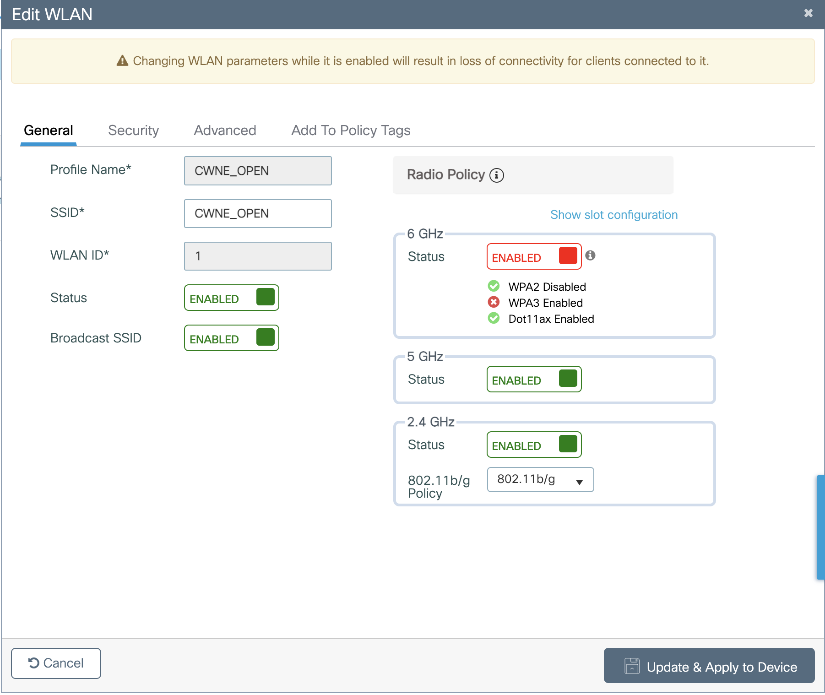Go to Add To Policy Tags tab
The width and height of the screenshot is (825, 695).
(351, 131)
